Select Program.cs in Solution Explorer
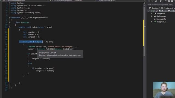The width and height of the screenshot is (175, 98). coord(162,22)
